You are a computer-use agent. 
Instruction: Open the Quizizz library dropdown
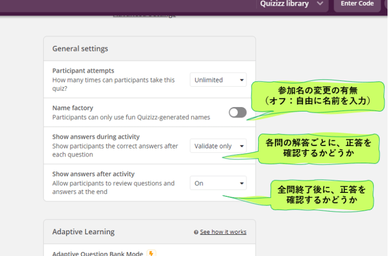(x=292, y=4)
